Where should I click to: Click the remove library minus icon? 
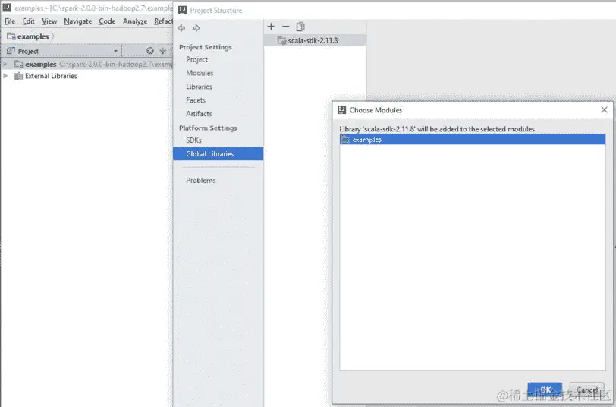point(285,27)
